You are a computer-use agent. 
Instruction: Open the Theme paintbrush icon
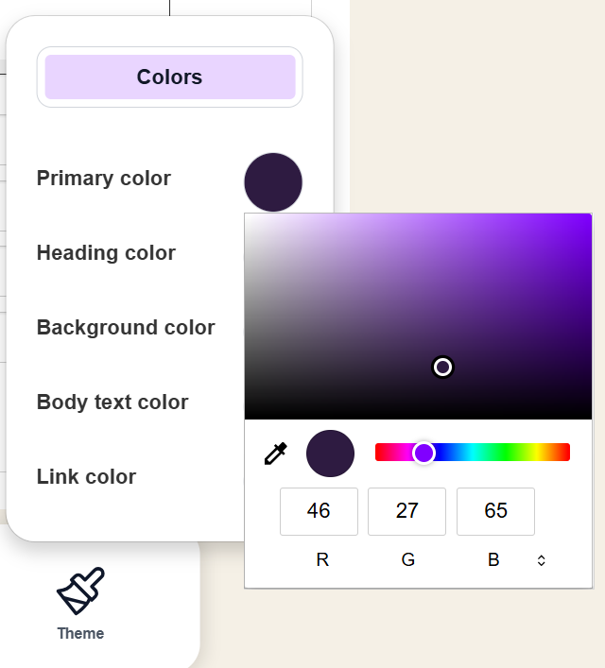pyautogui.click(x=80, y=591)
